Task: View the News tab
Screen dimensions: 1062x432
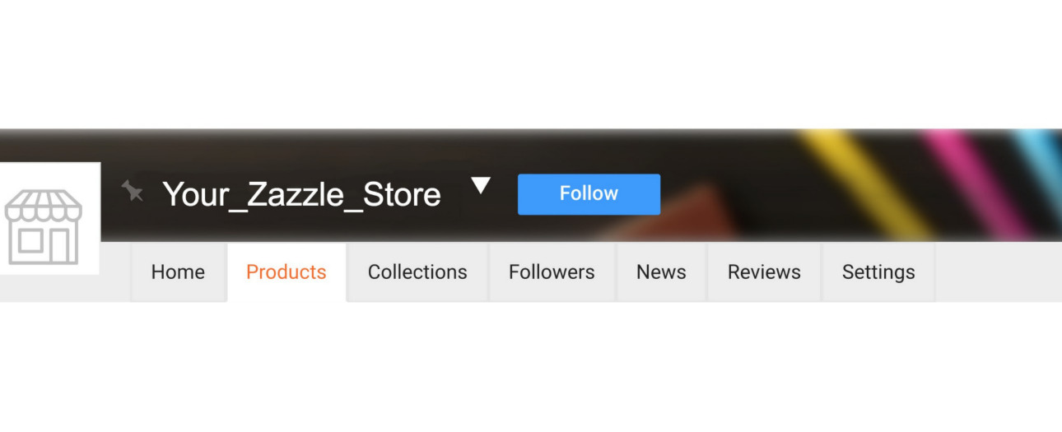Action: (661, 272)
